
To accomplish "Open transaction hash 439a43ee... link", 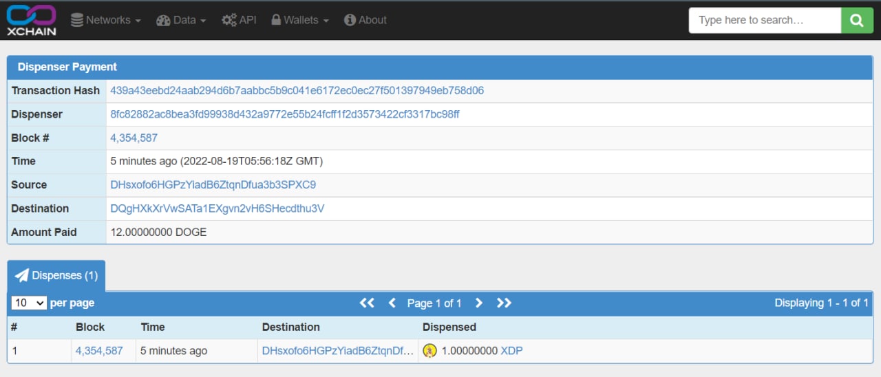I will coord(297,90).
